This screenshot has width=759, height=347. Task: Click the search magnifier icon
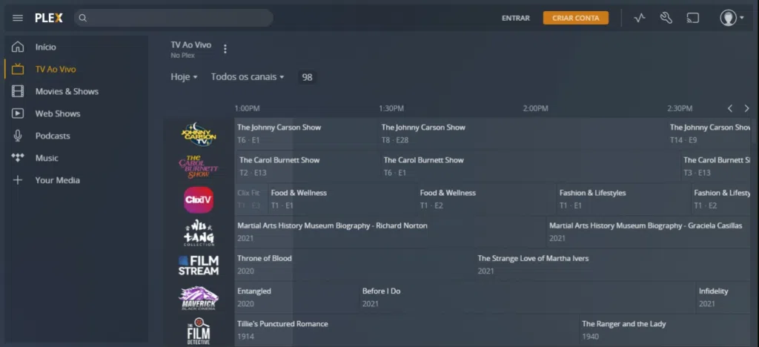(83, 18)
